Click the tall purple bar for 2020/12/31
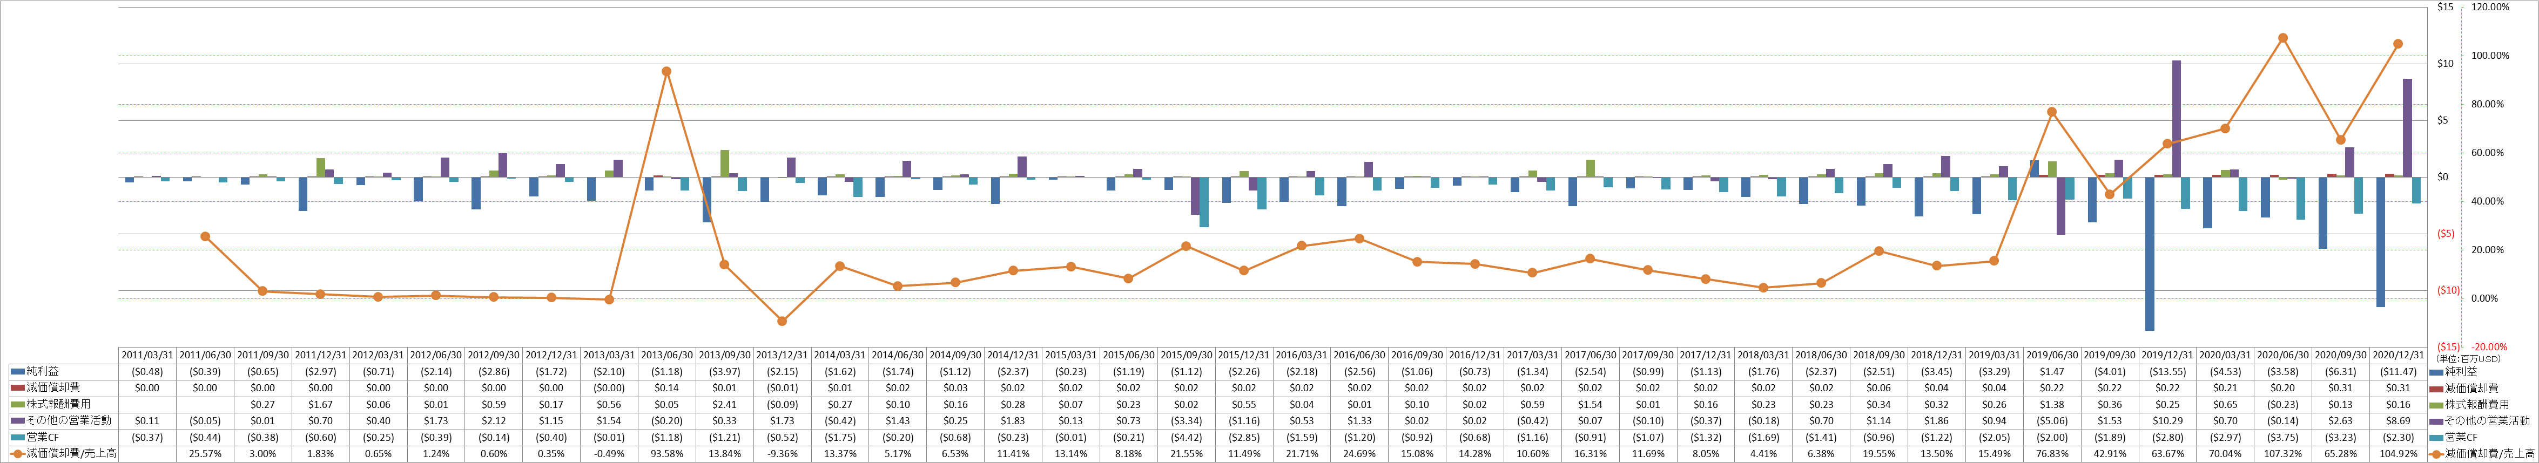Screen dimensions: 2539x463 click(x=2407, y=128)
